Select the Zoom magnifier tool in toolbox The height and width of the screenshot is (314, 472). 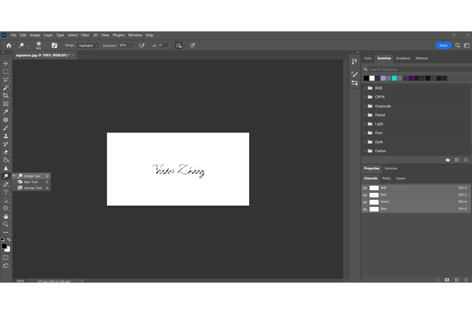coord(6,224)
